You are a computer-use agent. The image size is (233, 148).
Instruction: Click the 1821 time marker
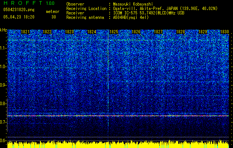[x=26, y=32]
